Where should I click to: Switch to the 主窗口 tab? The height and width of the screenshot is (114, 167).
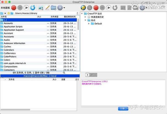point(123,109)
